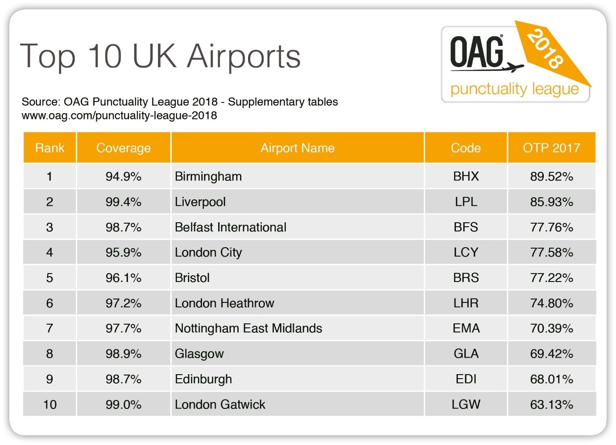Click the 89.52% OTP value
Screen dimensions: 616x445
tap(551, 176)
